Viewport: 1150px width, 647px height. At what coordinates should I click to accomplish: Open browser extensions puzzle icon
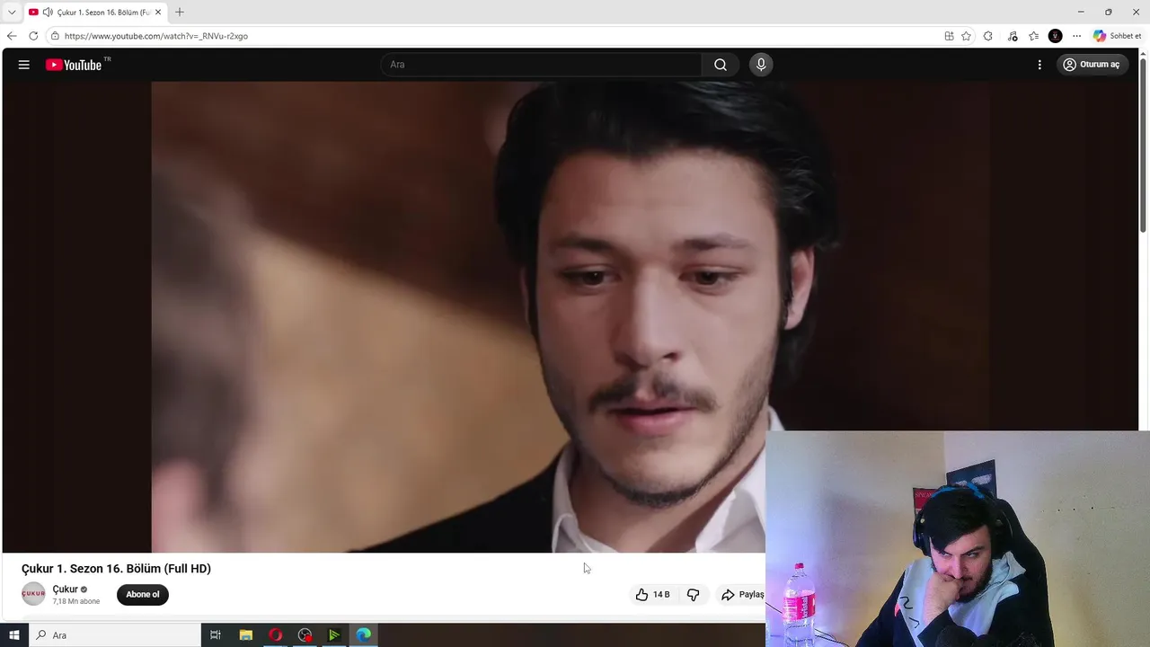pos(988,36)
